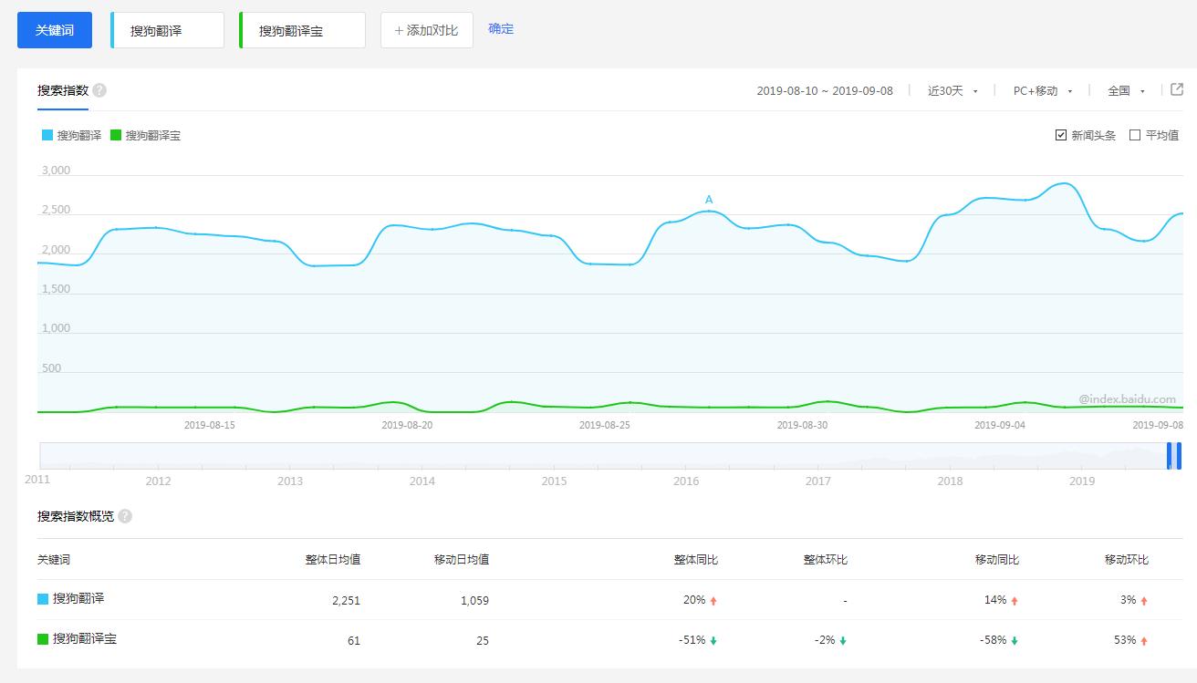Click 搜狗翻译 row in overview table
Screen dimensions: 1197x683
coord(609,599)
